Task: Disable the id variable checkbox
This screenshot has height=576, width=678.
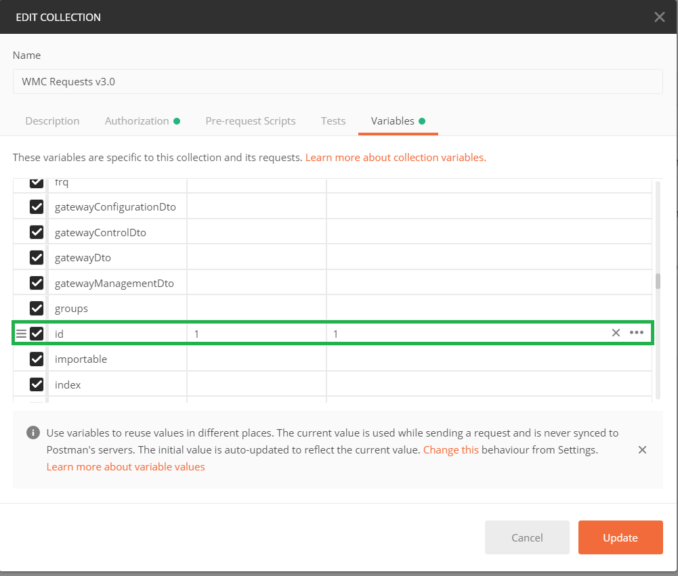Action: point(37,334)
